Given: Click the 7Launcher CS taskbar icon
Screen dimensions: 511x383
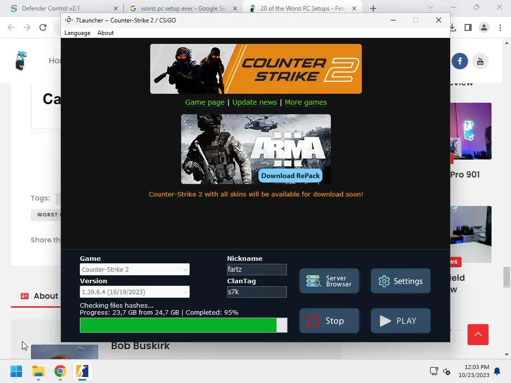Looking at the screenshot, I should (x=82, y=371).
